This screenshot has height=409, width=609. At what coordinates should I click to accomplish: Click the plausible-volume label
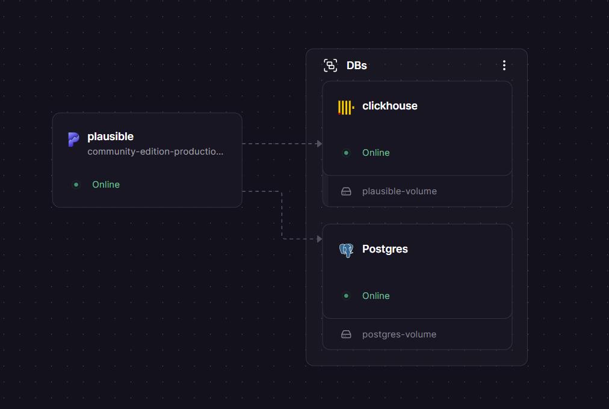point(399,191)
